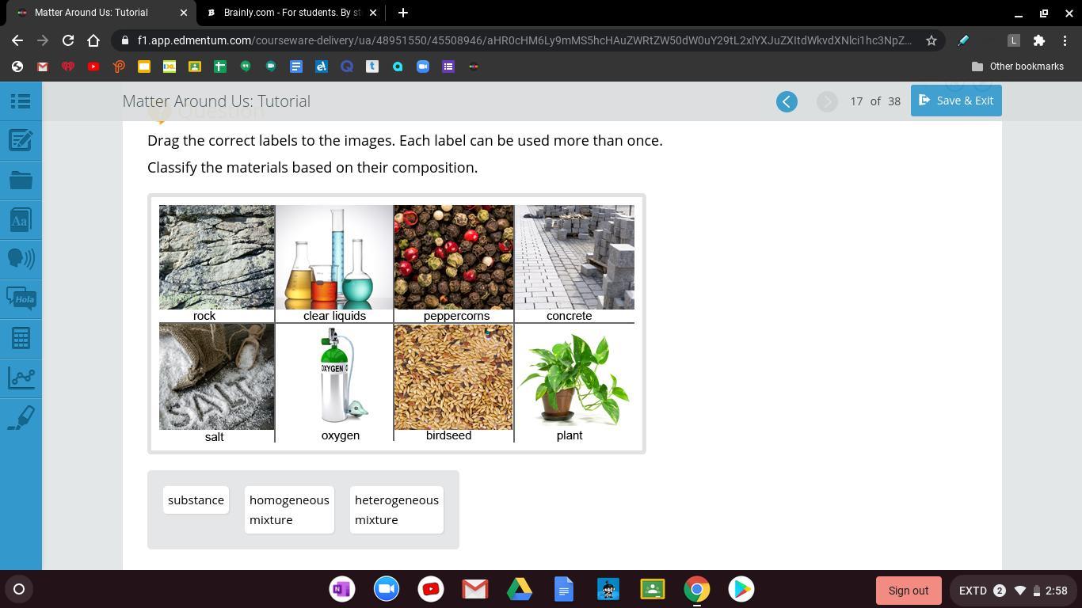Screen dimensions: 1082x608
Task: Open the folder tool in left sidebar
Action: (21, 180)
